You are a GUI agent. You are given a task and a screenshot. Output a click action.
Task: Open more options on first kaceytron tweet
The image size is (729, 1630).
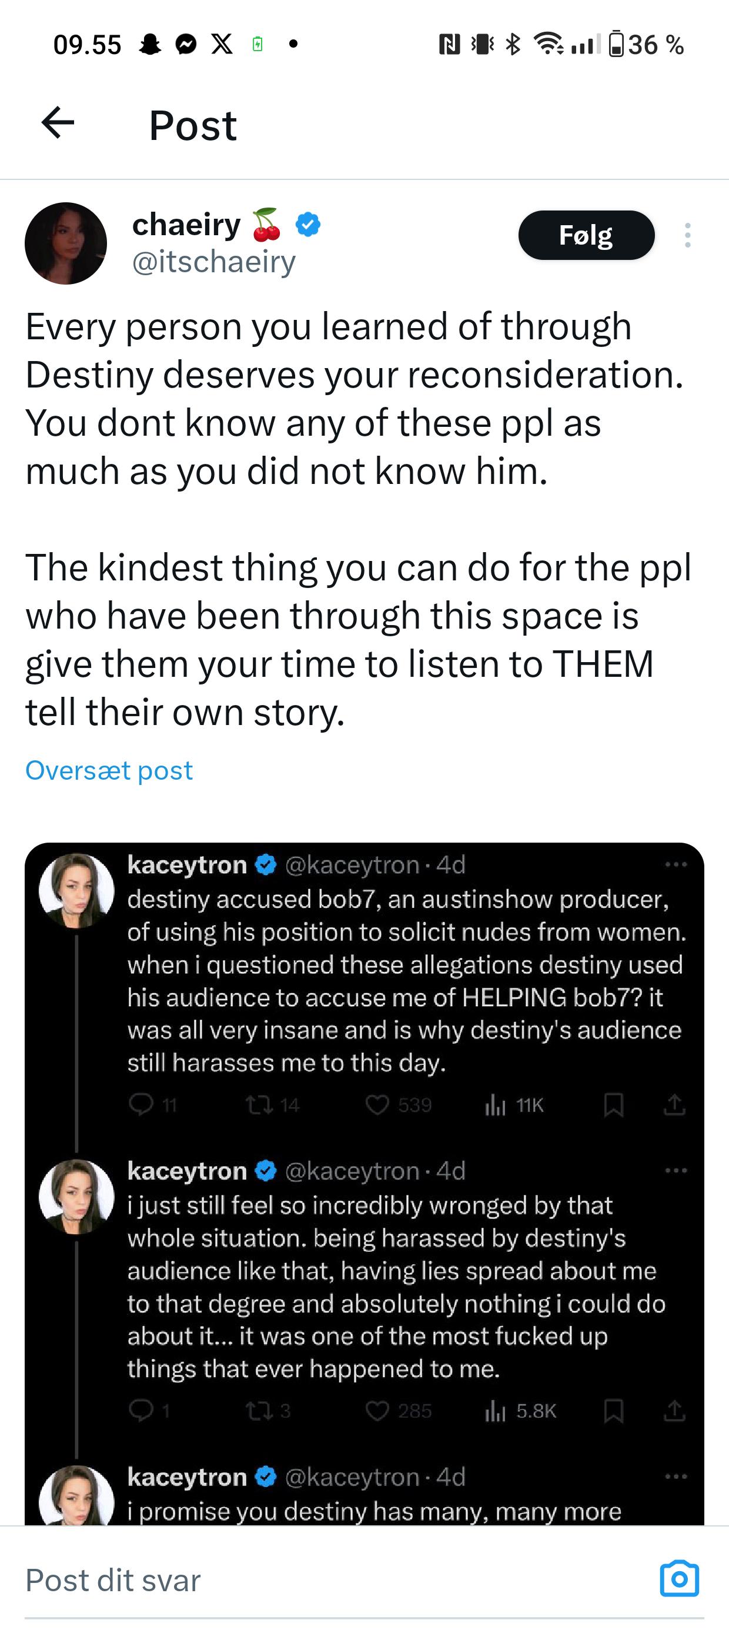(676, 864)
